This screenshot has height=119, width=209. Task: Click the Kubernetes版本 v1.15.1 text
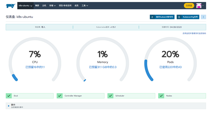tap(106, 27)
